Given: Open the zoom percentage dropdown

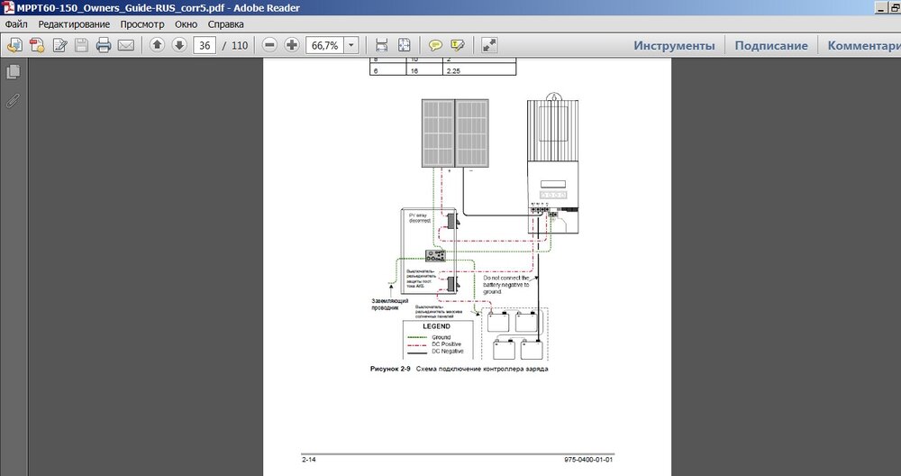Looking at the screenshot, I should (350, 45).
